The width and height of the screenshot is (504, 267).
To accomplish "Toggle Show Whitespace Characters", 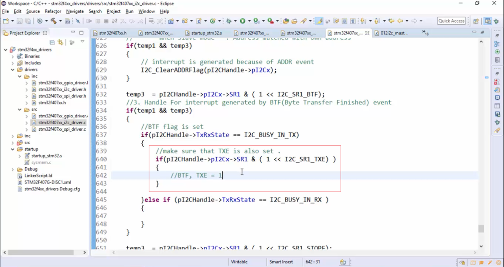I will [x=353, y=21].
